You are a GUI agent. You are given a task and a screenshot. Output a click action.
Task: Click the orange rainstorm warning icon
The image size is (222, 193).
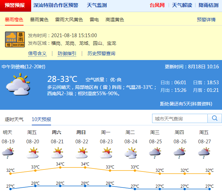click(x=15, y=39)
